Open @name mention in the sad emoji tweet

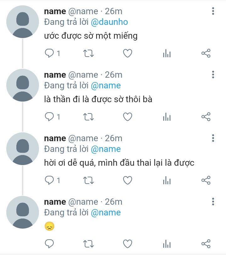click(106, 213)
